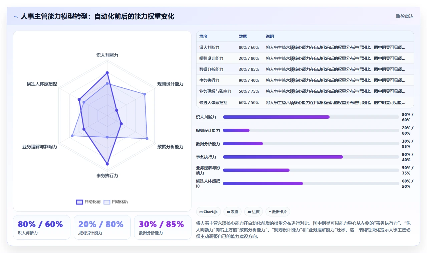The height and width of the screenshot is (253, 427).
Task: Open the 20% / 80% 规则设计能力 stat card
Action: tap(102, 227)
